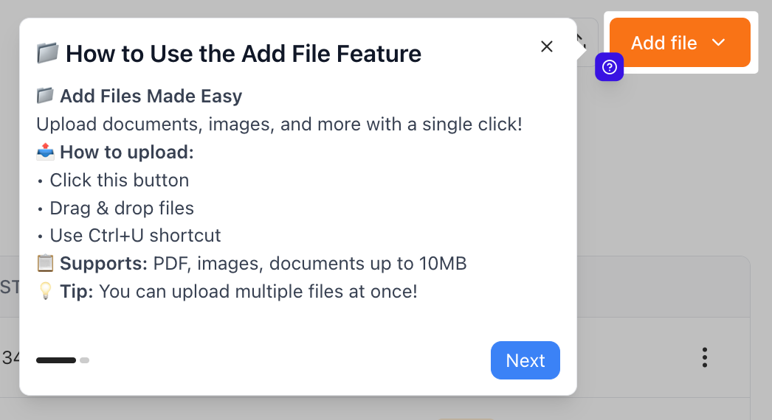Image resolution: width=772 pixels, height=420 pixels.
Task: Select the 'Drag & drop files' bullet
Action: (x=122, y=208)
